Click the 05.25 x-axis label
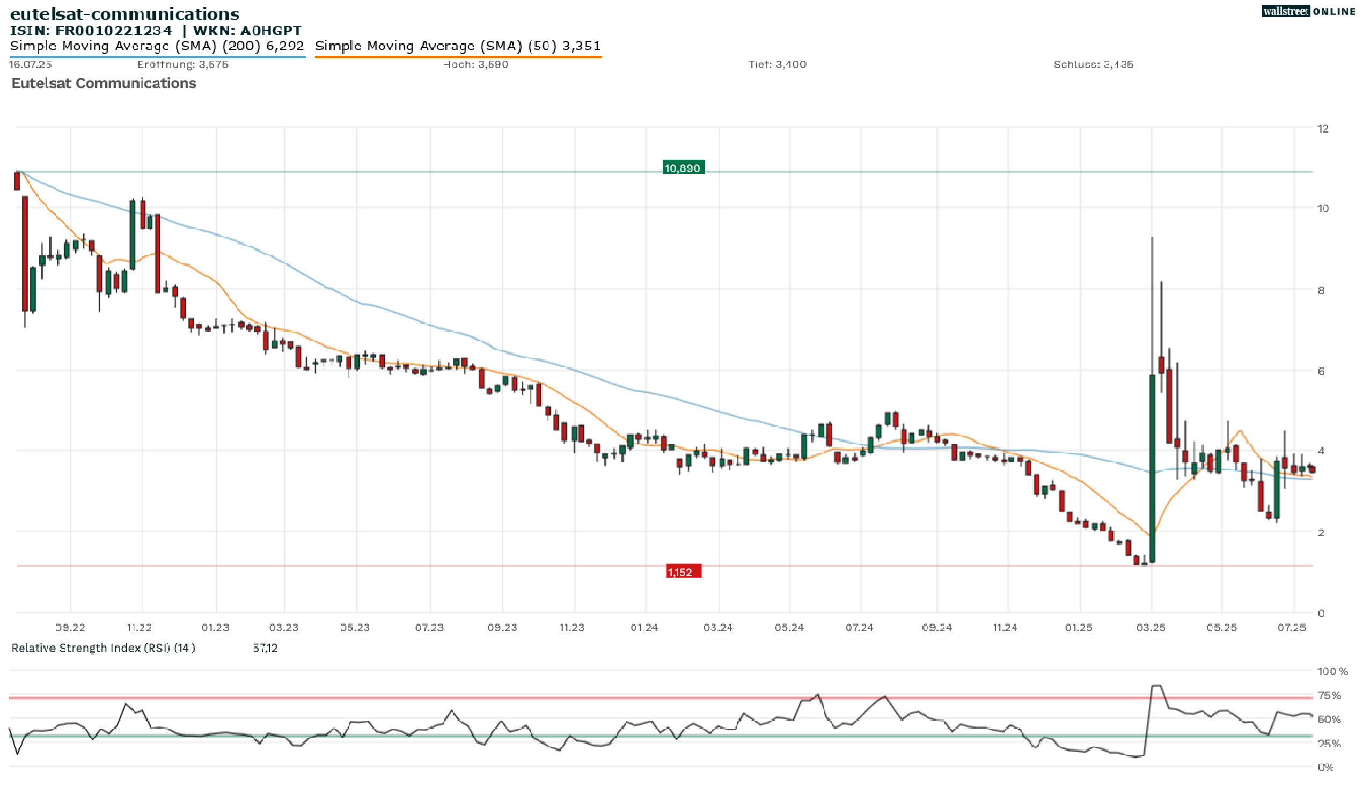 [1222, 628]
